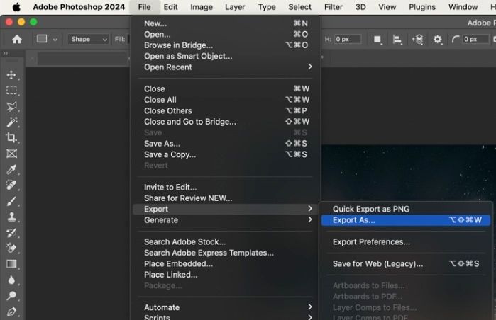Image resolution: width=496 pixels, height=320 pixels.
Task: Open the rectangle tool preset picker
Action: click(42, 39)
